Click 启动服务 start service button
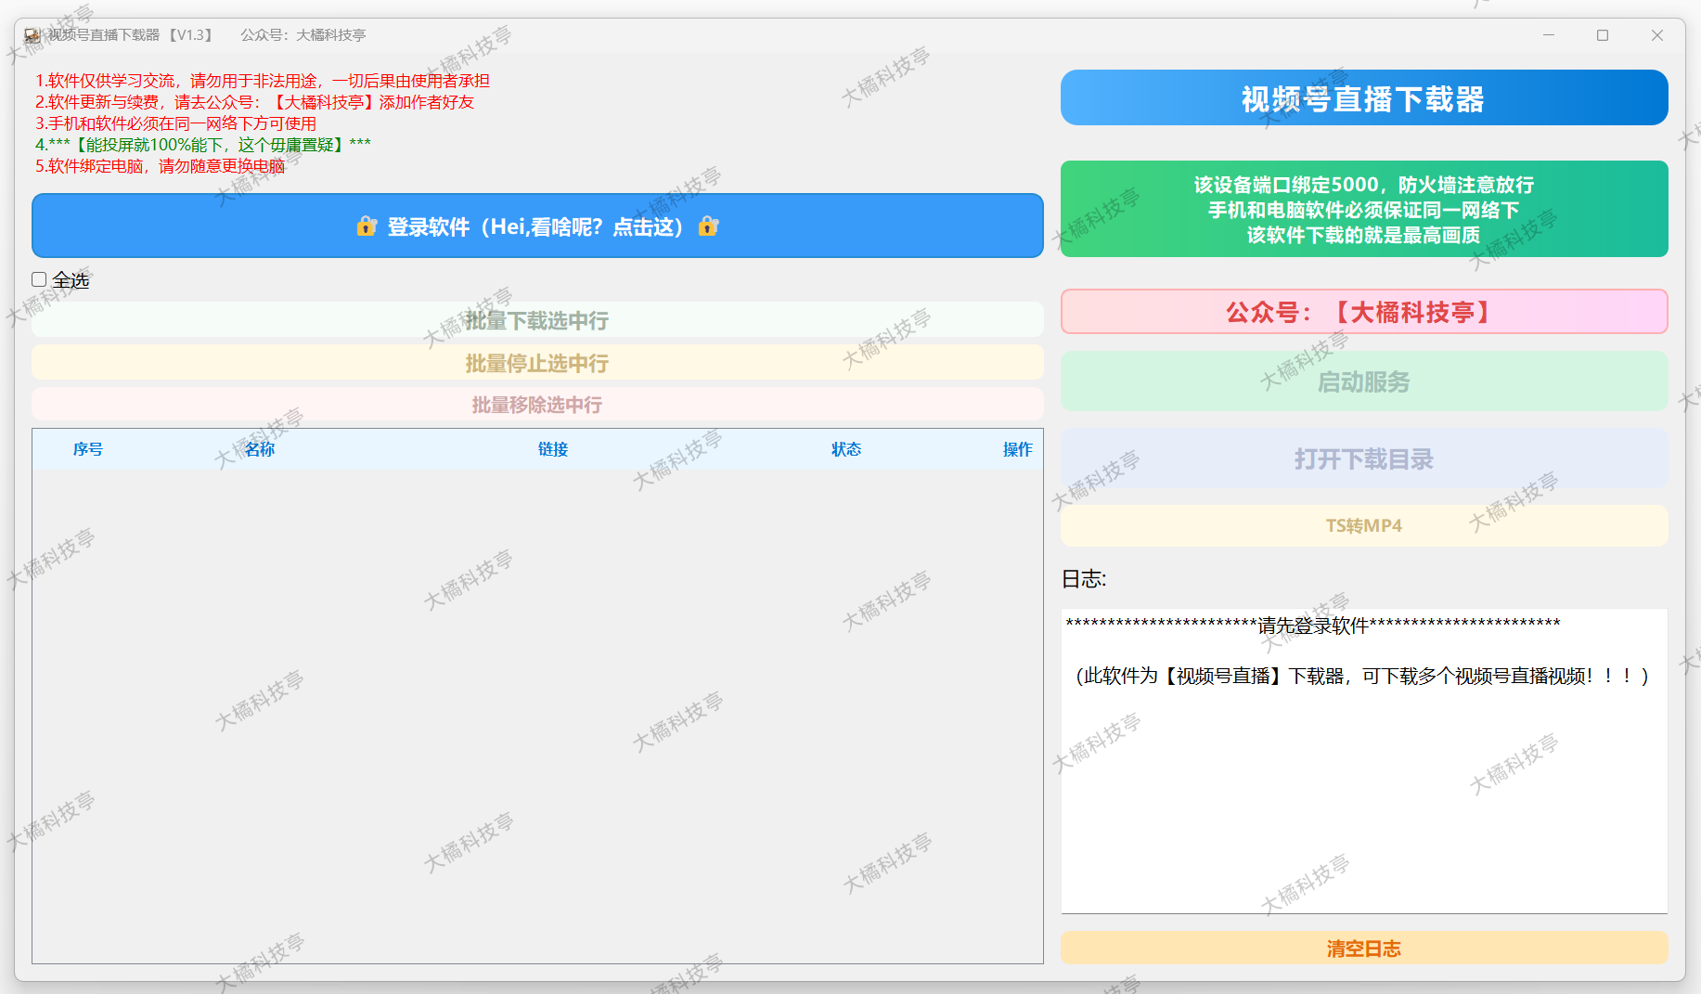Screen dimensions: 1701x994 click(x=1364, y=381)
